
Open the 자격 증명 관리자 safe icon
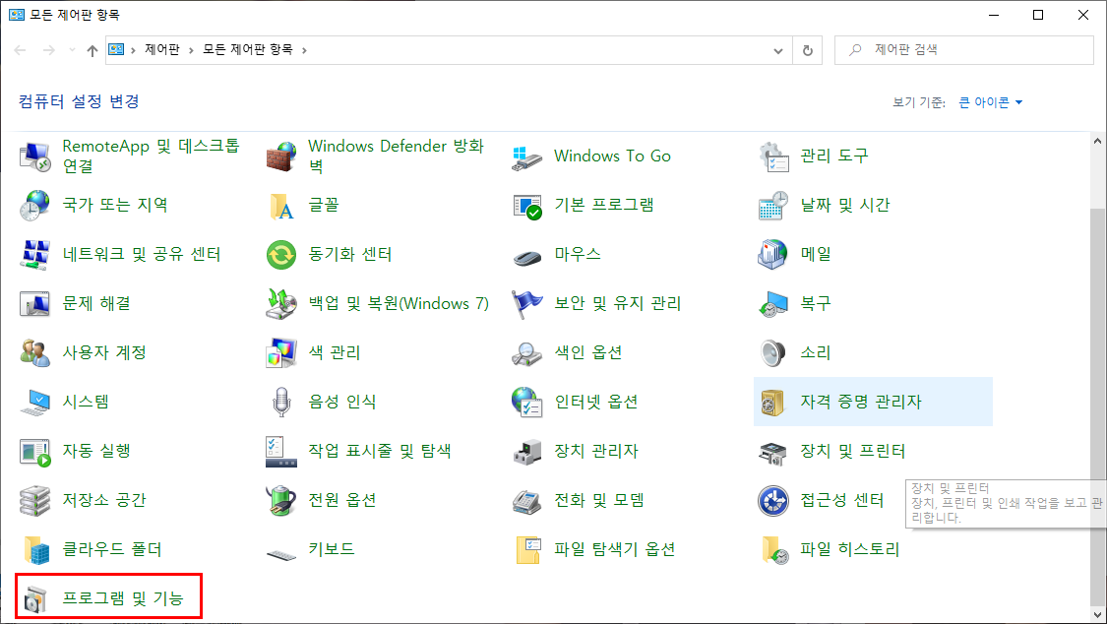click(x=773, y=402)
